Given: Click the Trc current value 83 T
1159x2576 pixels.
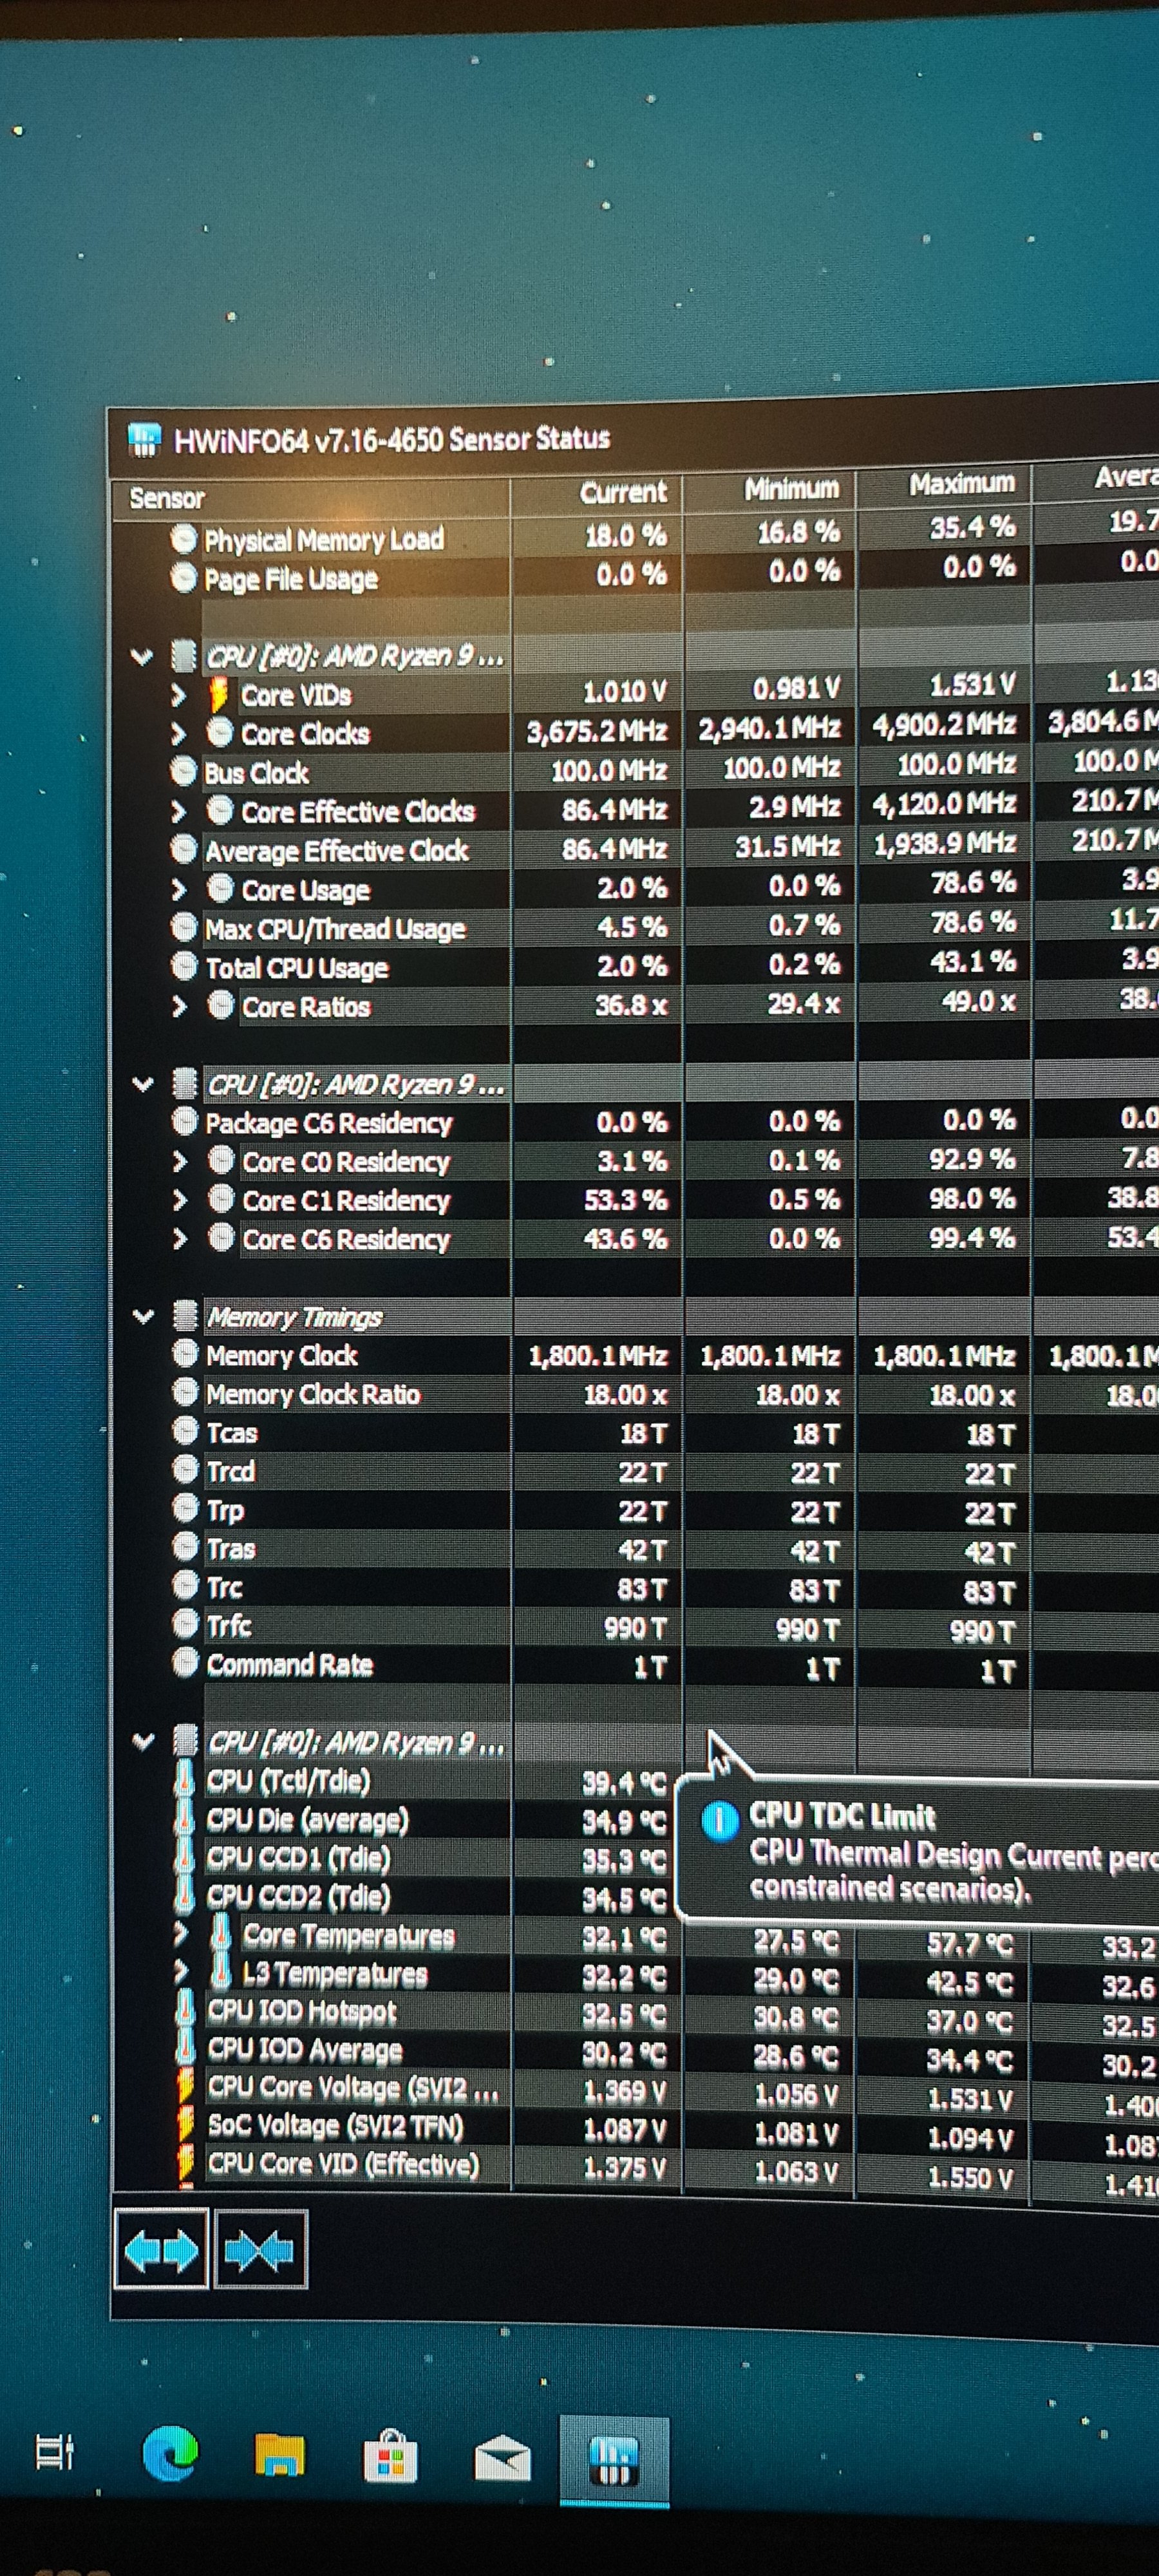Looking at the screenshot, I should (641, 1589).
